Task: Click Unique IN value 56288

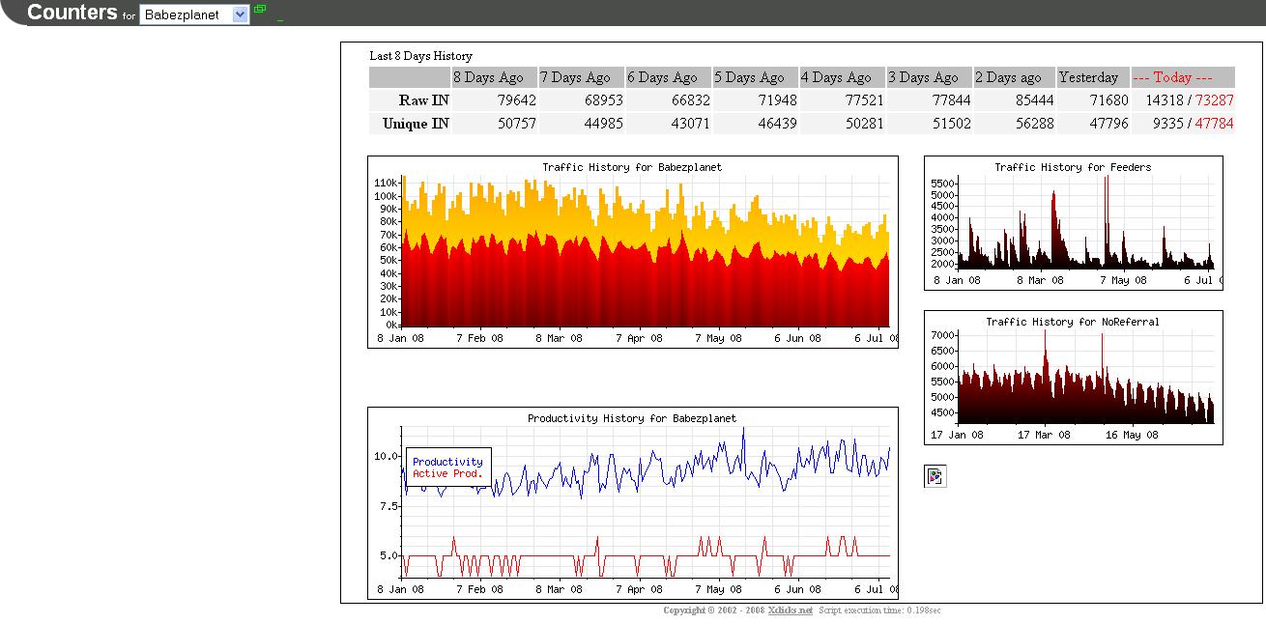Action: [1034, 124]
